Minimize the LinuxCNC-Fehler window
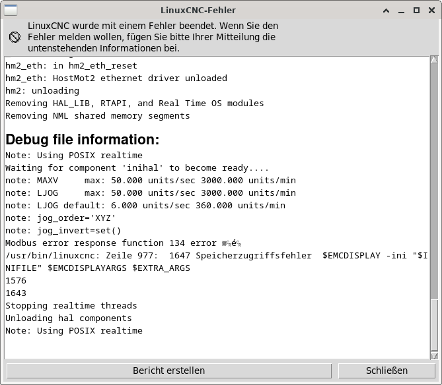 click(402, 10)
